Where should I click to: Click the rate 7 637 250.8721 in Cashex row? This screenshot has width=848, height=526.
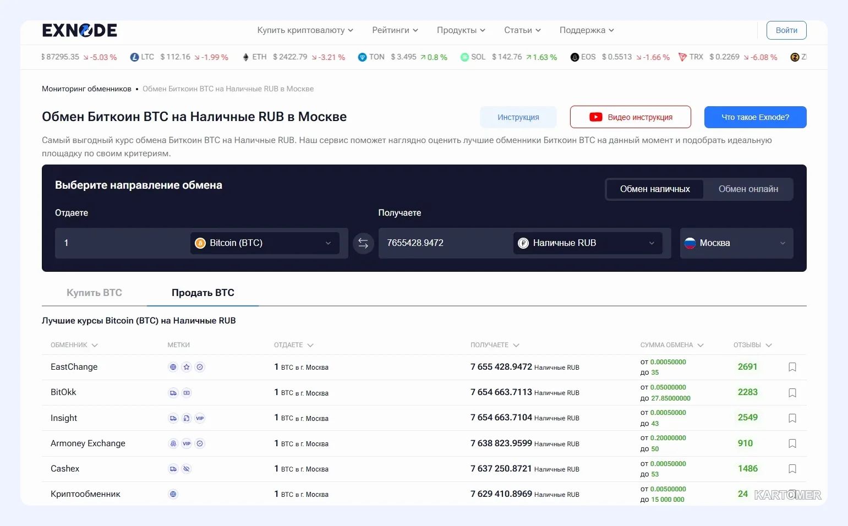tap(501, 469)
